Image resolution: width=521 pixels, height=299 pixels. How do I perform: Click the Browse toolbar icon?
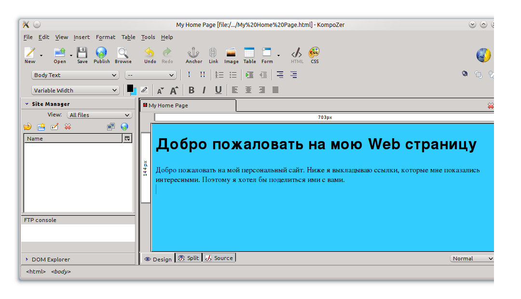[123, 54]
